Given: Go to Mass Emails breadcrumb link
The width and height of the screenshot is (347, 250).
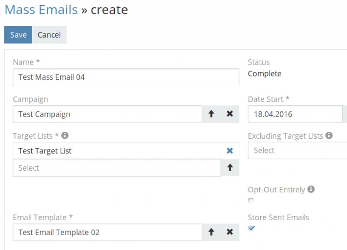Looking at the screenshot, I should pos(41,9).
